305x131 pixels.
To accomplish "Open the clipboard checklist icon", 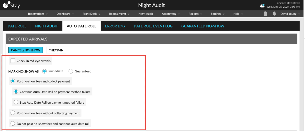I will 265,14.
